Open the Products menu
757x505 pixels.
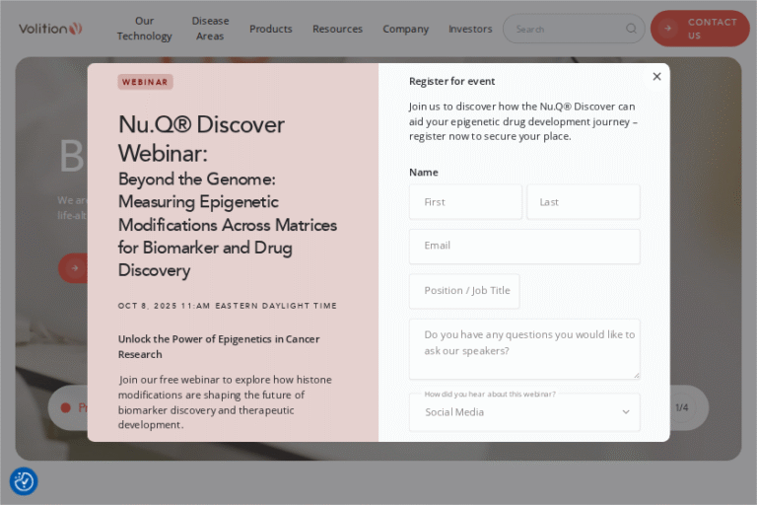(x=270, y=29)
